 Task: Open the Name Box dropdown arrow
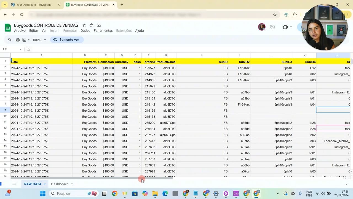(20, 49)
